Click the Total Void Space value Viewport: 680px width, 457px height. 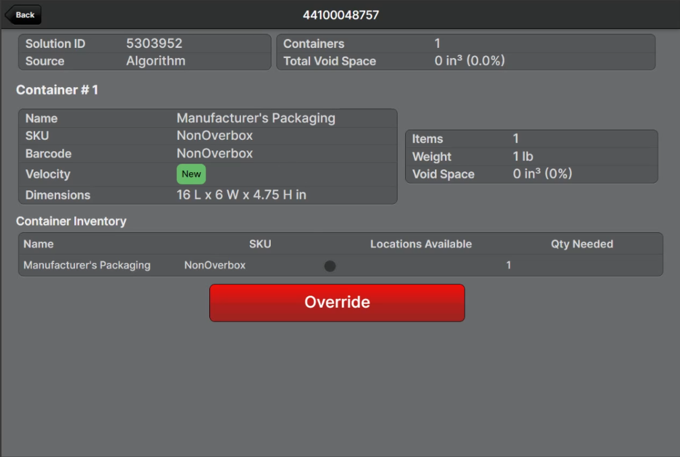[469, 61]
